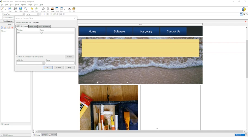Toggle the highlighted layer pin icon
Image resolution: width=248 pixels, height=137 pixels.
point(241,14)
